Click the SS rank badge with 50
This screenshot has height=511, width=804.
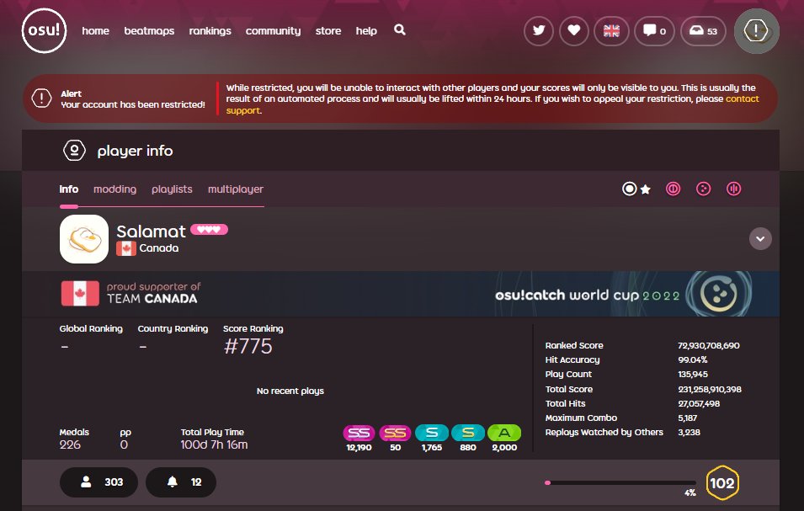[396, 433]
